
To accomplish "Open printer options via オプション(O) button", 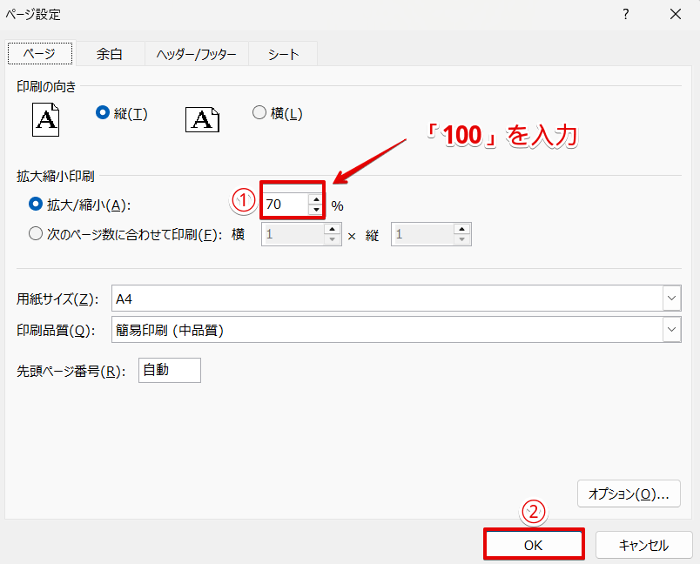I will pos(629,493).
